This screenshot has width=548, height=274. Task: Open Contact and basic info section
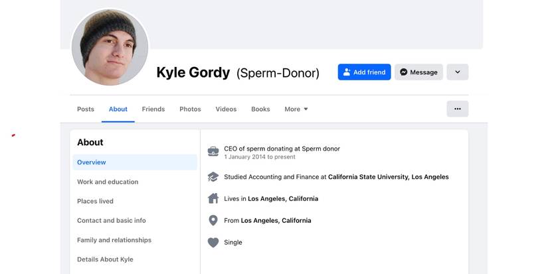111,220
